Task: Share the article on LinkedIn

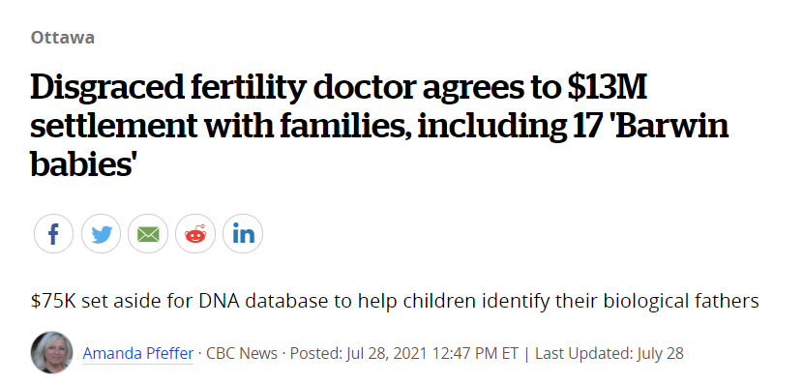Action: pyautogui.click(x=243, y=234)
